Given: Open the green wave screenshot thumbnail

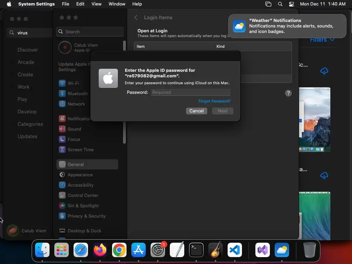Looking at the screenshot, I should click(x=315, y=216).
